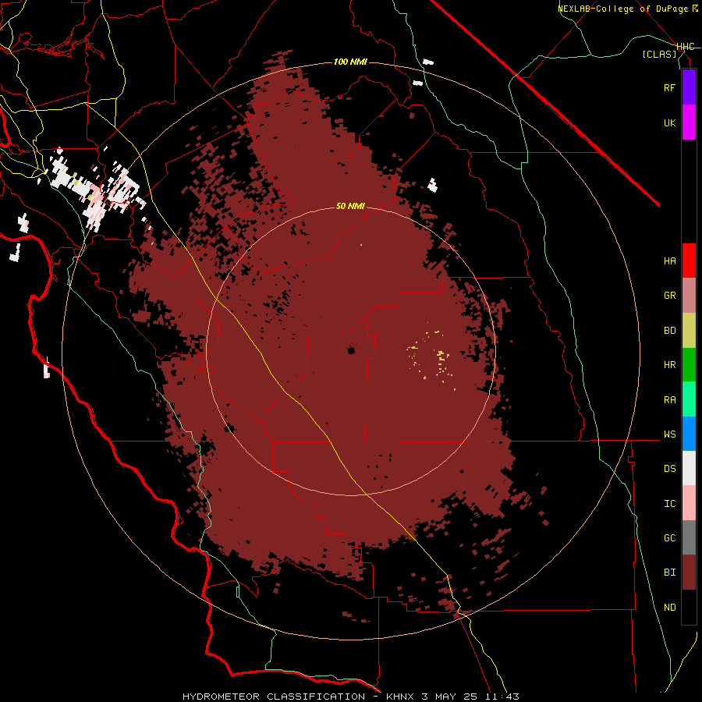
Task: Click the ND black legend swatch
Action: (689, 607)
